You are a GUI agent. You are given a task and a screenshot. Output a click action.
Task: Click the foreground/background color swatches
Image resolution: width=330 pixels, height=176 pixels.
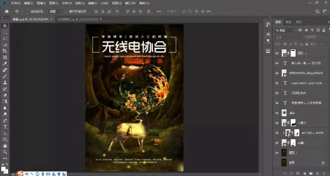click(4, 170)
